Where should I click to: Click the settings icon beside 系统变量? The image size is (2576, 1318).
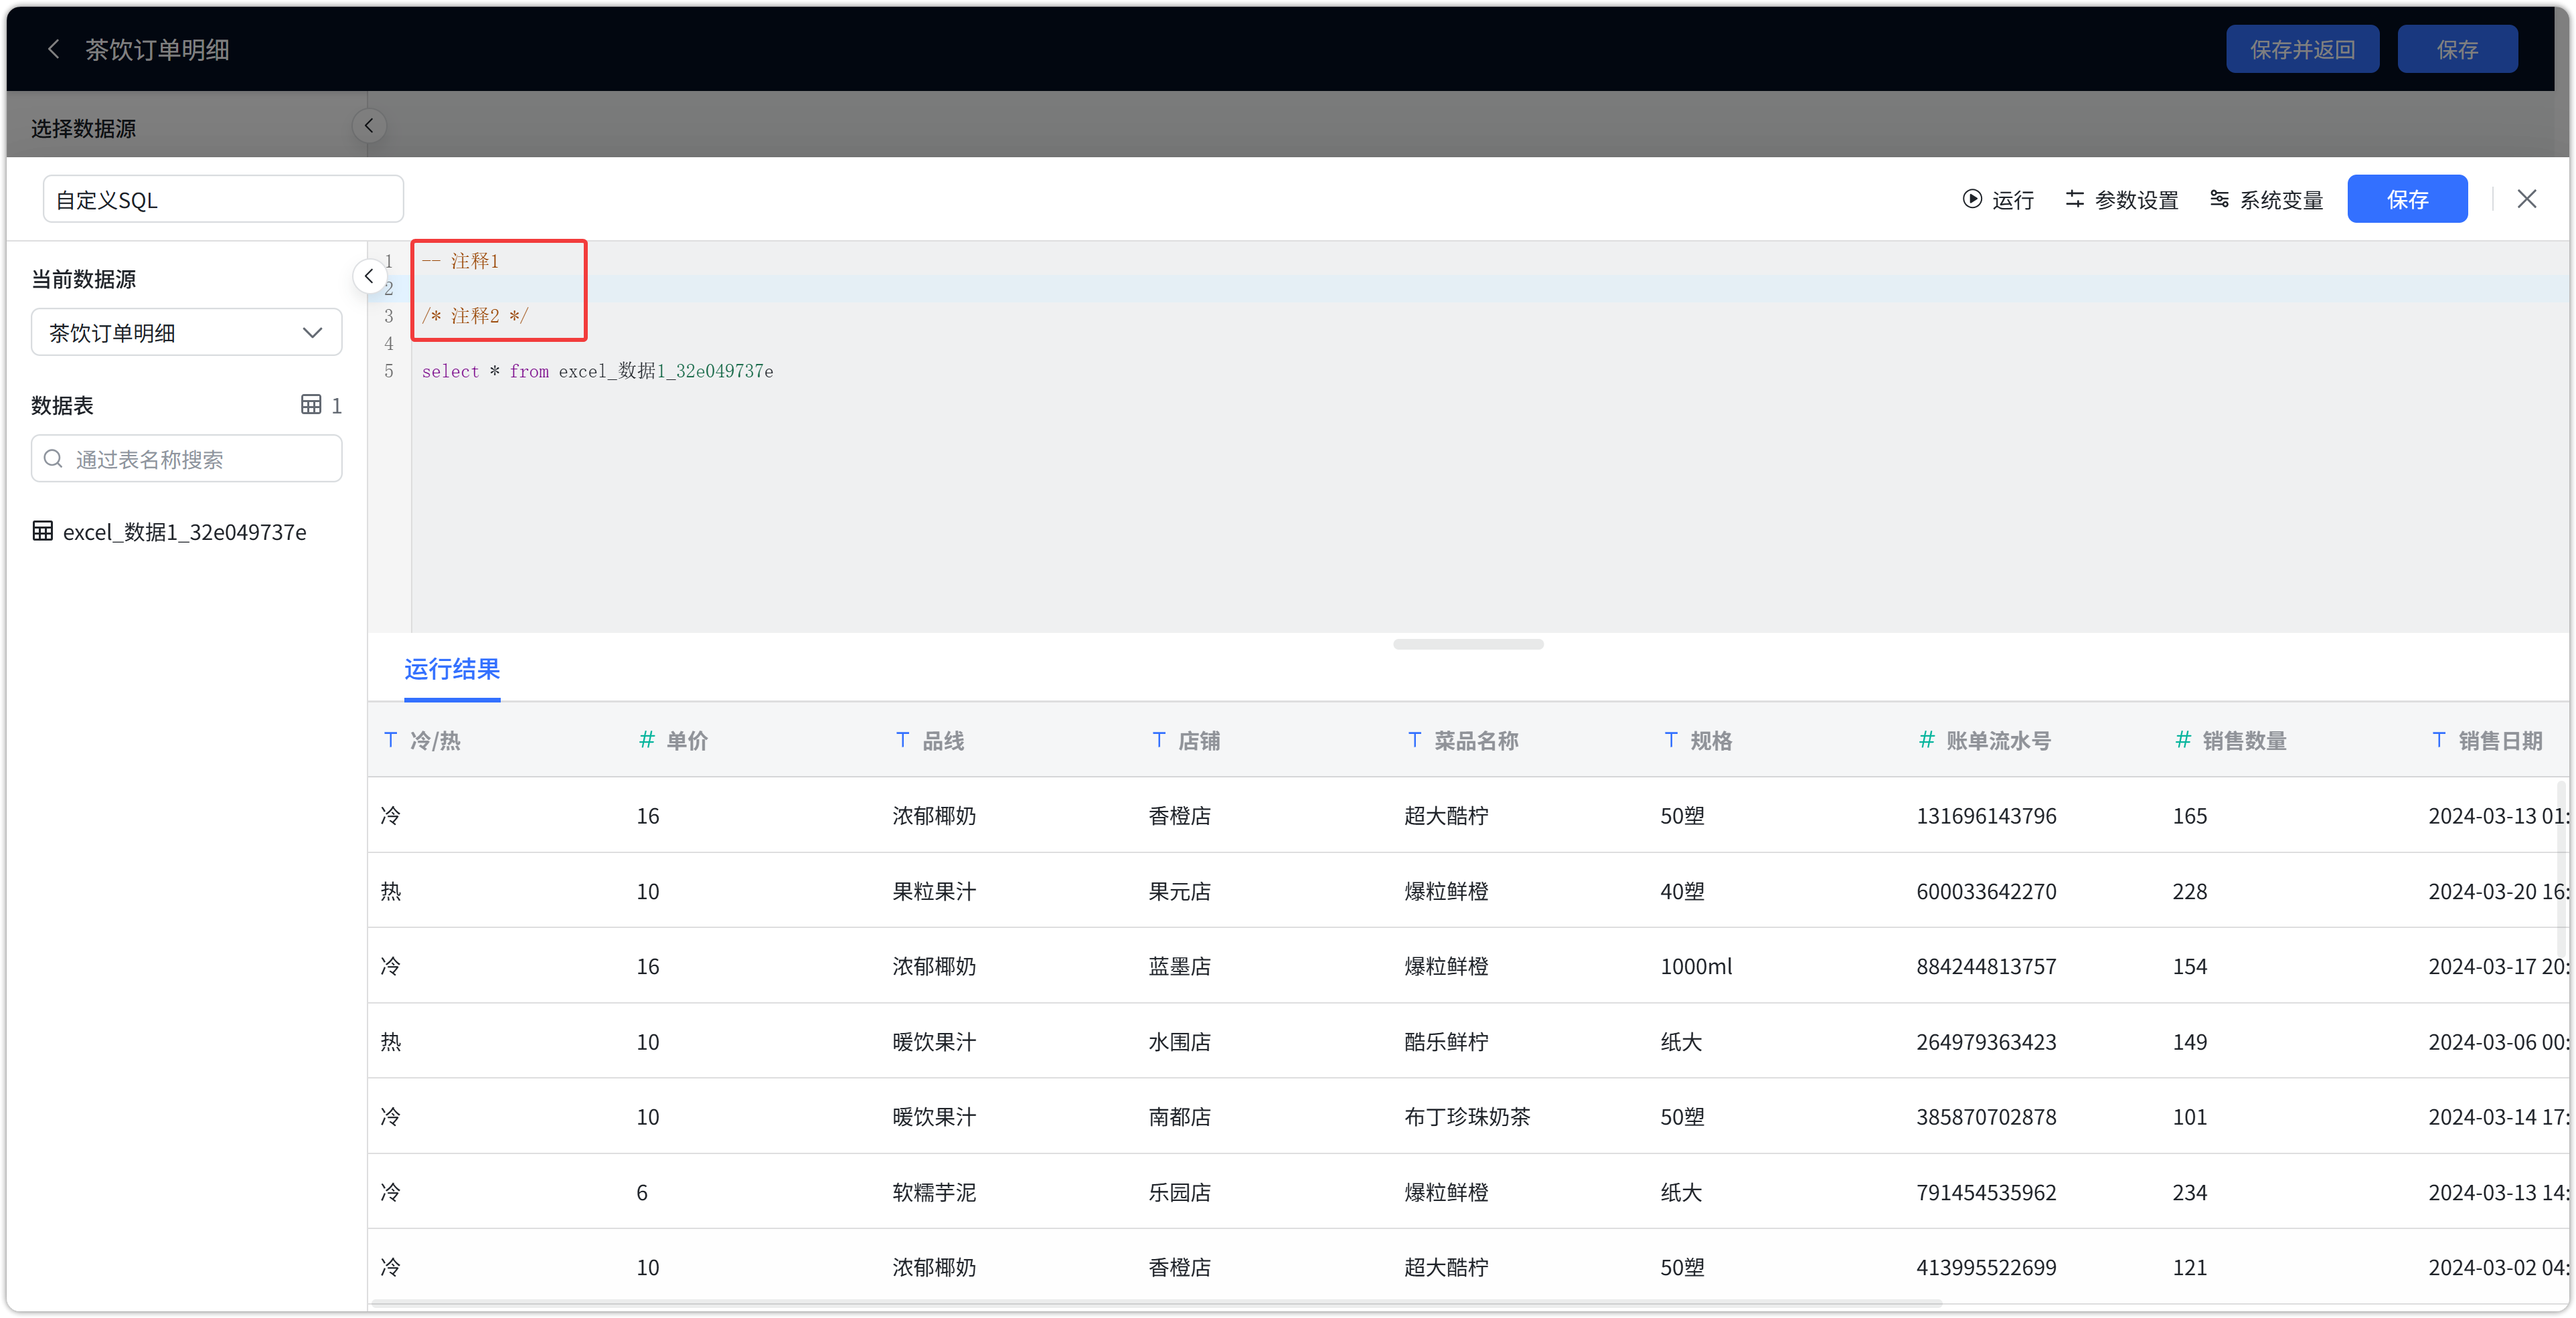pos(2219,199)
